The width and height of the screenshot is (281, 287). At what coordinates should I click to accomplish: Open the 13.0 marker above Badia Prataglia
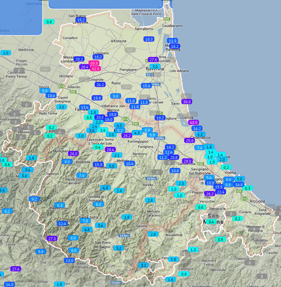[x=69, y=261]
